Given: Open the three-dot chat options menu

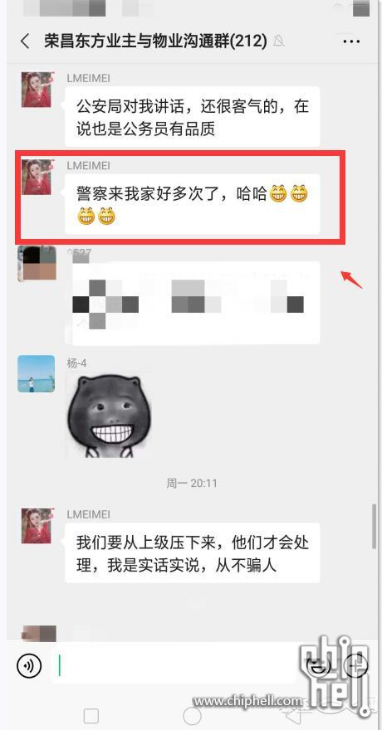Looking at the screenshot, I should point(351,41).
